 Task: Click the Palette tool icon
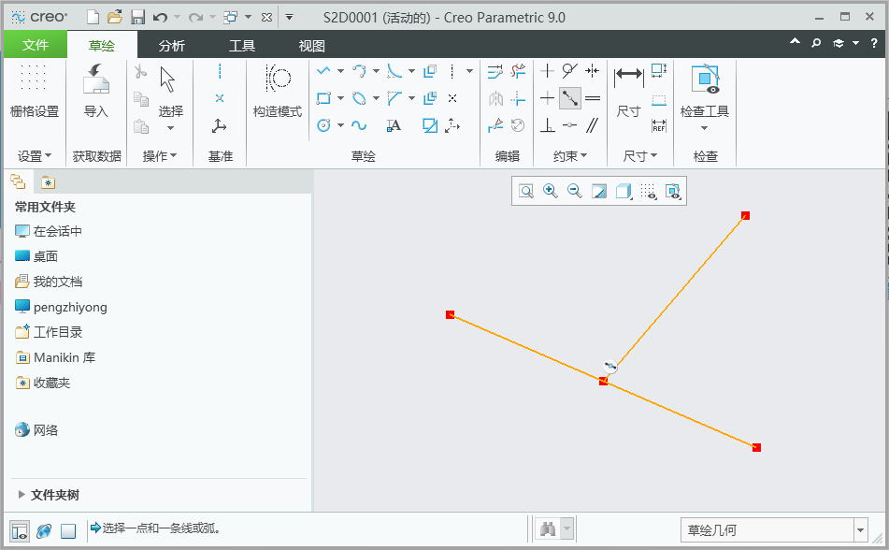[430, 125]
